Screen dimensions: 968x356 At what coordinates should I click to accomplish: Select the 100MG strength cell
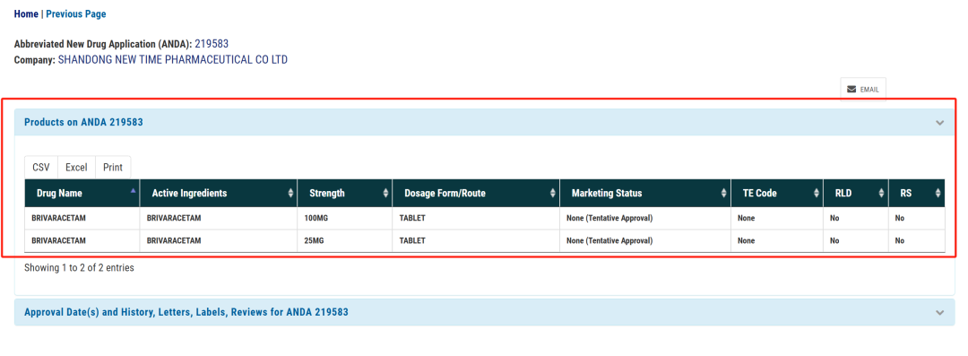(x=344, y=218)
